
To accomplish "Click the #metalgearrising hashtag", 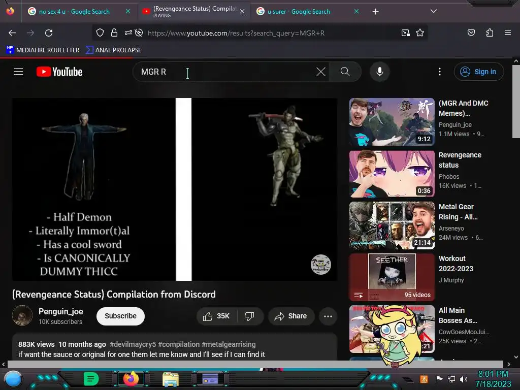I will [x=229, y=344].
